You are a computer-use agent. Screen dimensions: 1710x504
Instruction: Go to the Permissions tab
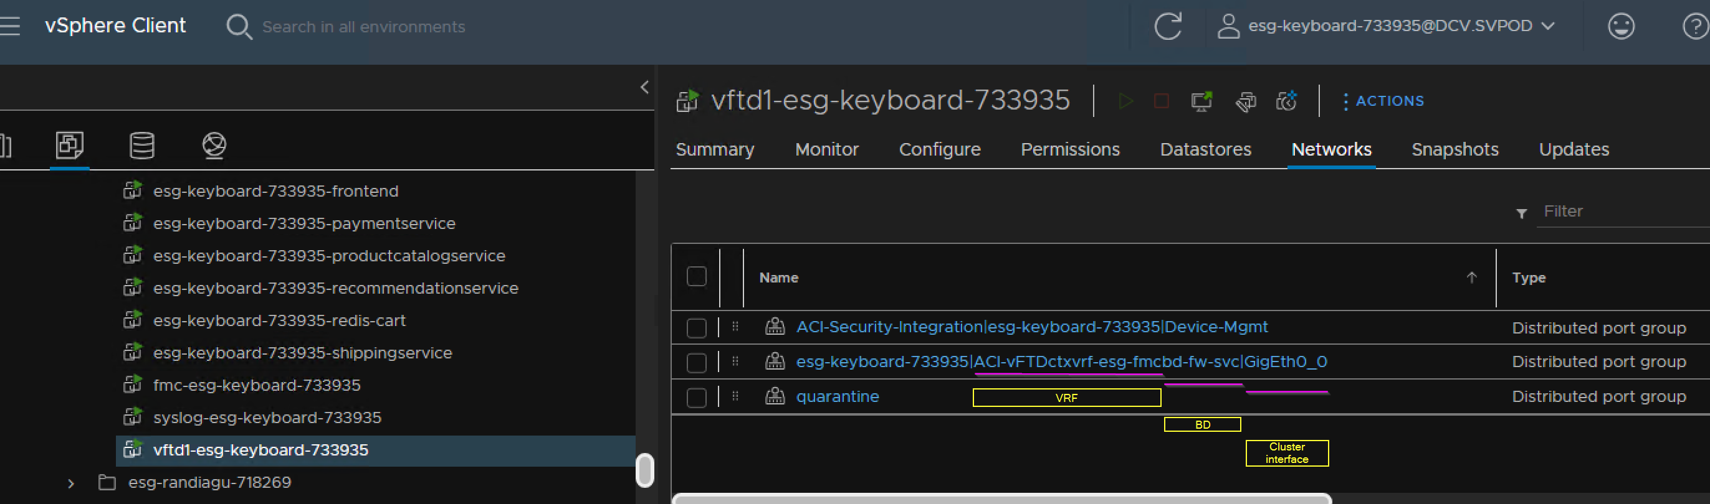tap(1070, 150)
